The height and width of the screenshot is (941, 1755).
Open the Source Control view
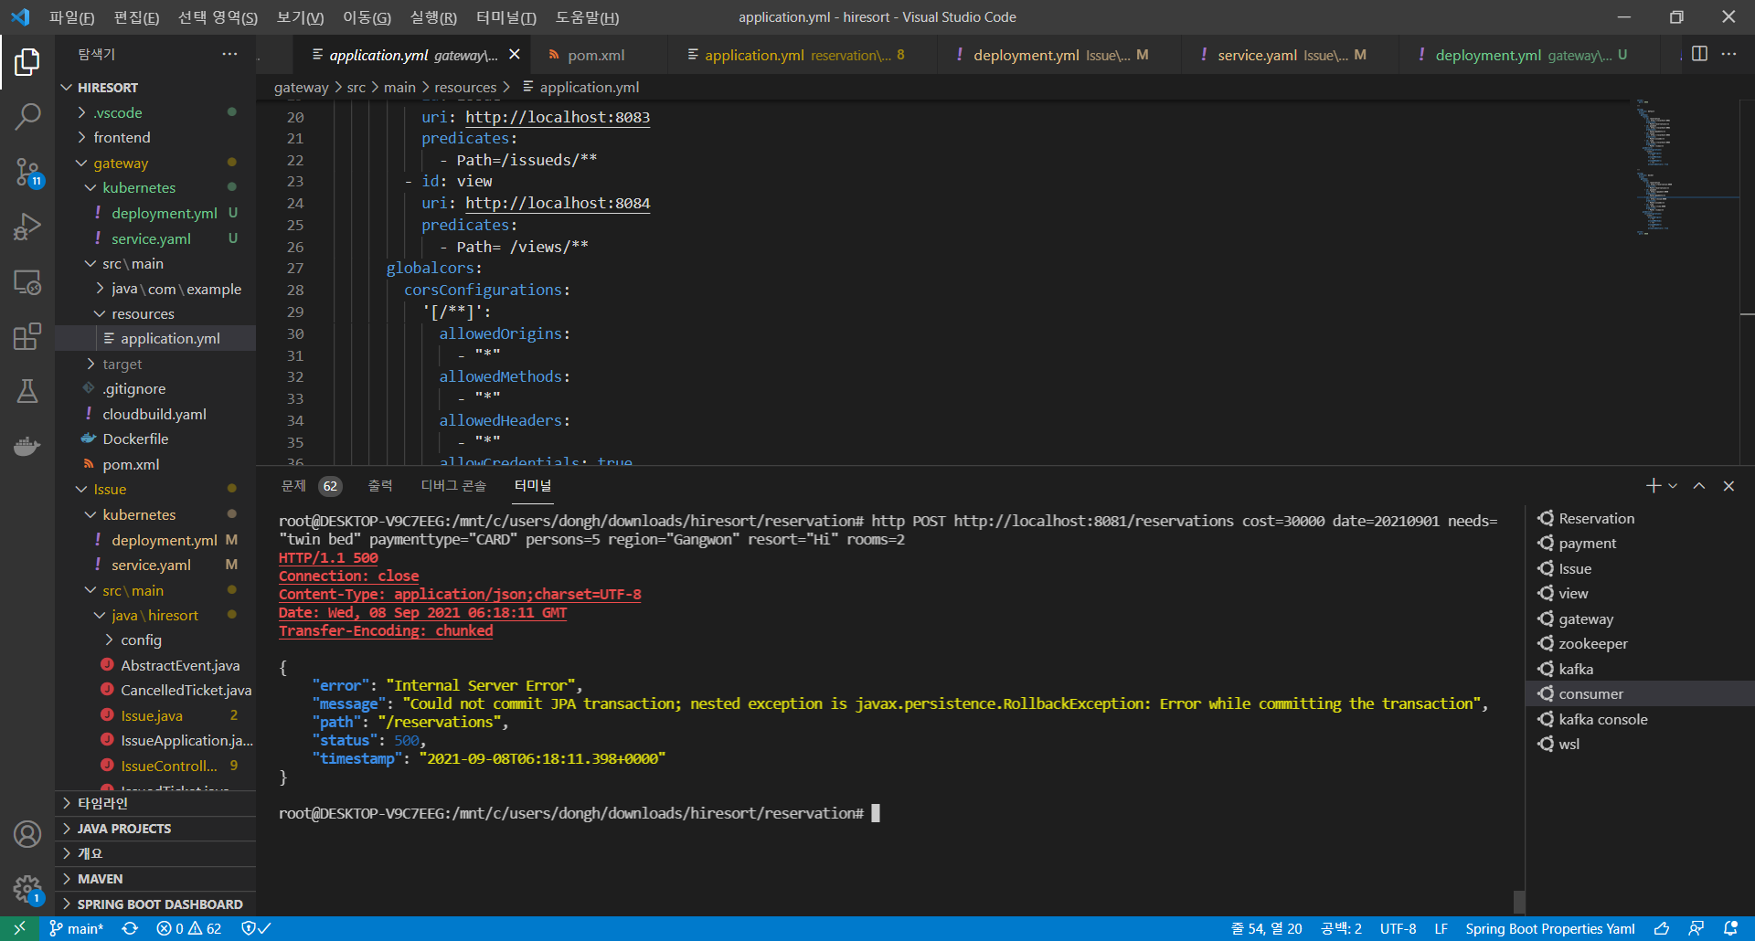[27, 172]
